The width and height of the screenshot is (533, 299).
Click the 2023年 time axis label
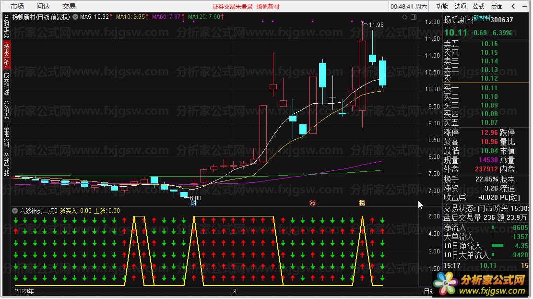tap(24, 292)
